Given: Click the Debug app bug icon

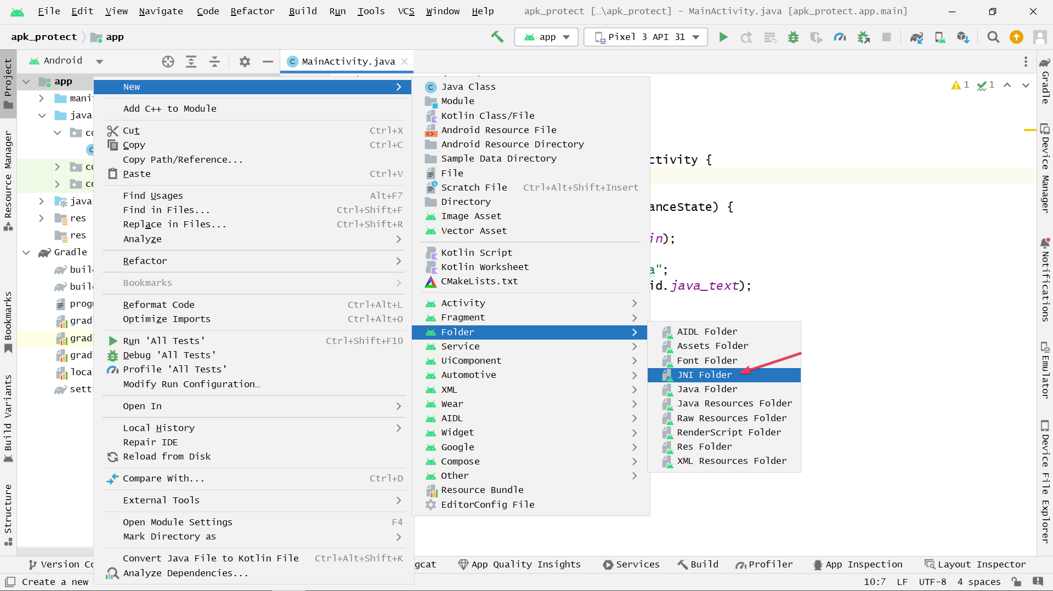Looking at the screenshot, I should (793, 37).
